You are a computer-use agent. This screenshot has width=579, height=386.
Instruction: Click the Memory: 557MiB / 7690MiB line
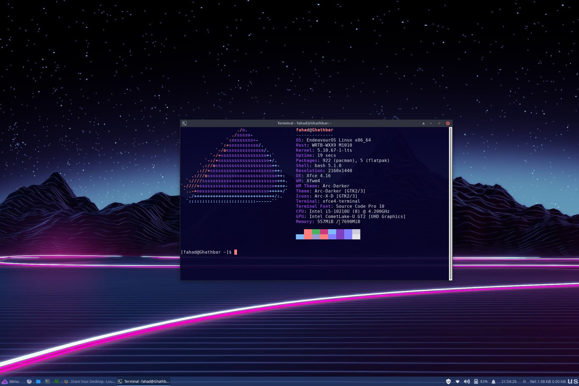point(328,222)
